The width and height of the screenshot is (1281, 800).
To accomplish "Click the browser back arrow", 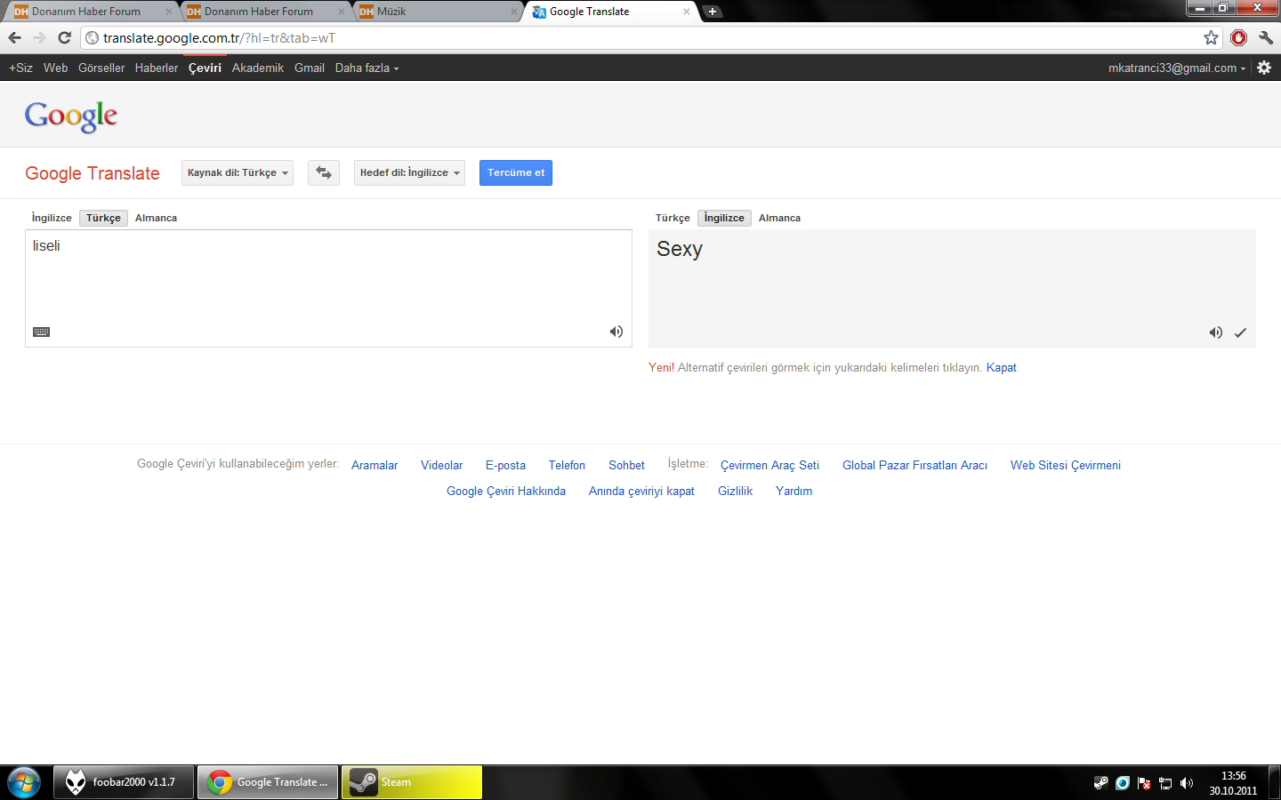I will click(x=14, y=37).
